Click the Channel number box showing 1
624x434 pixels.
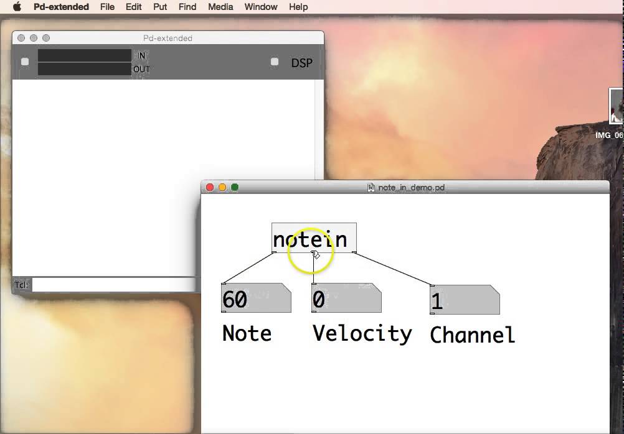click(x=465, y=300)
